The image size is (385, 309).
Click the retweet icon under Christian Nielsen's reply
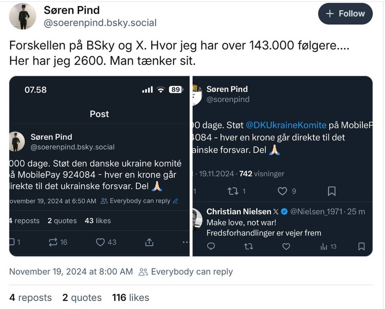248,246
